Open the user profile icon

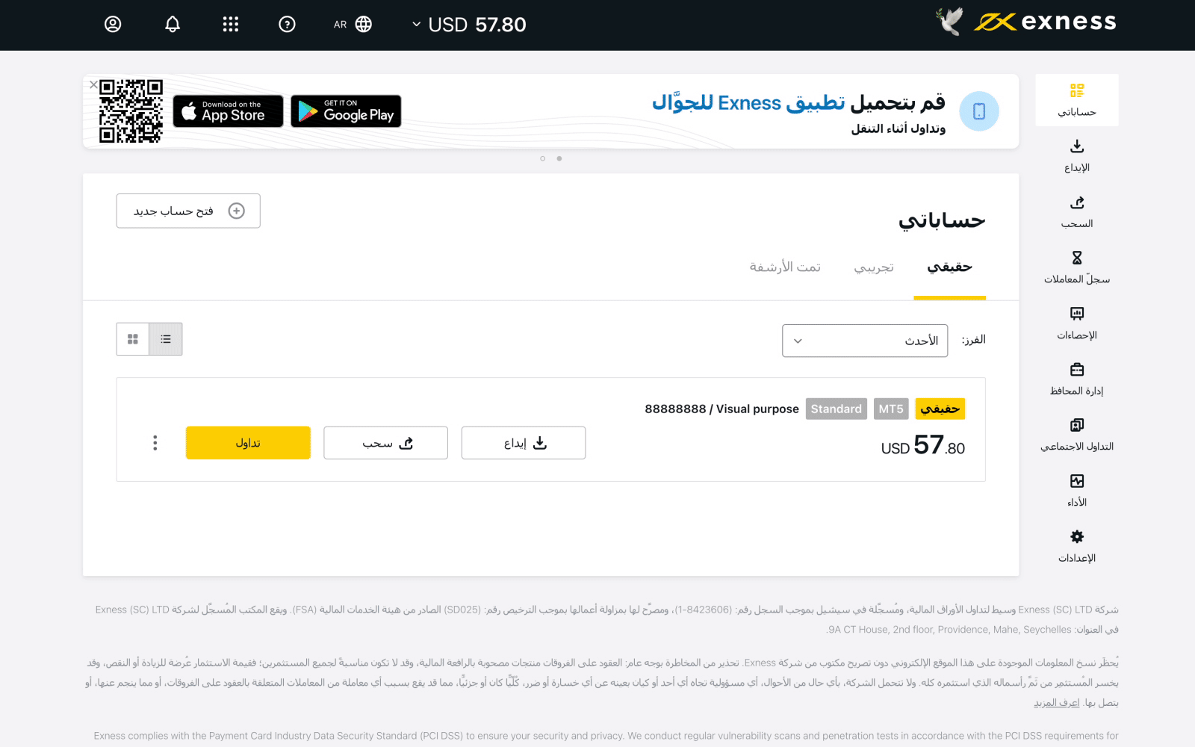click(x=113, y=25)
